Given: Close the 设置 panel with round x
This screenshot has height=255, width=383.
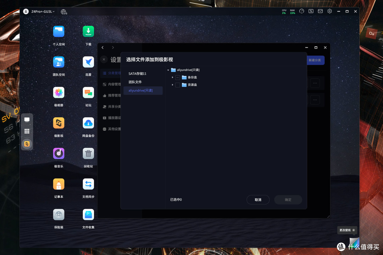Looking at the screenshot, I should 104,59.
